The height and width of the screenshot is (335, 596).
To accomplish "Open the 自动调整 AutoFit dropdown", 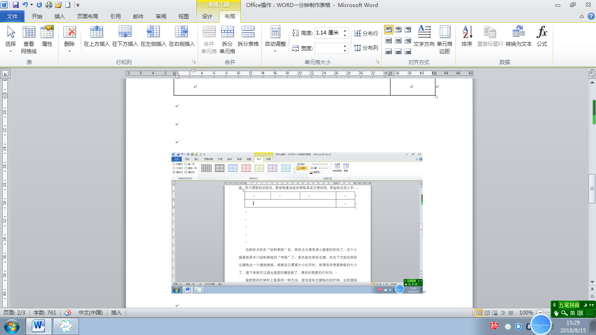I will point(275,39).
